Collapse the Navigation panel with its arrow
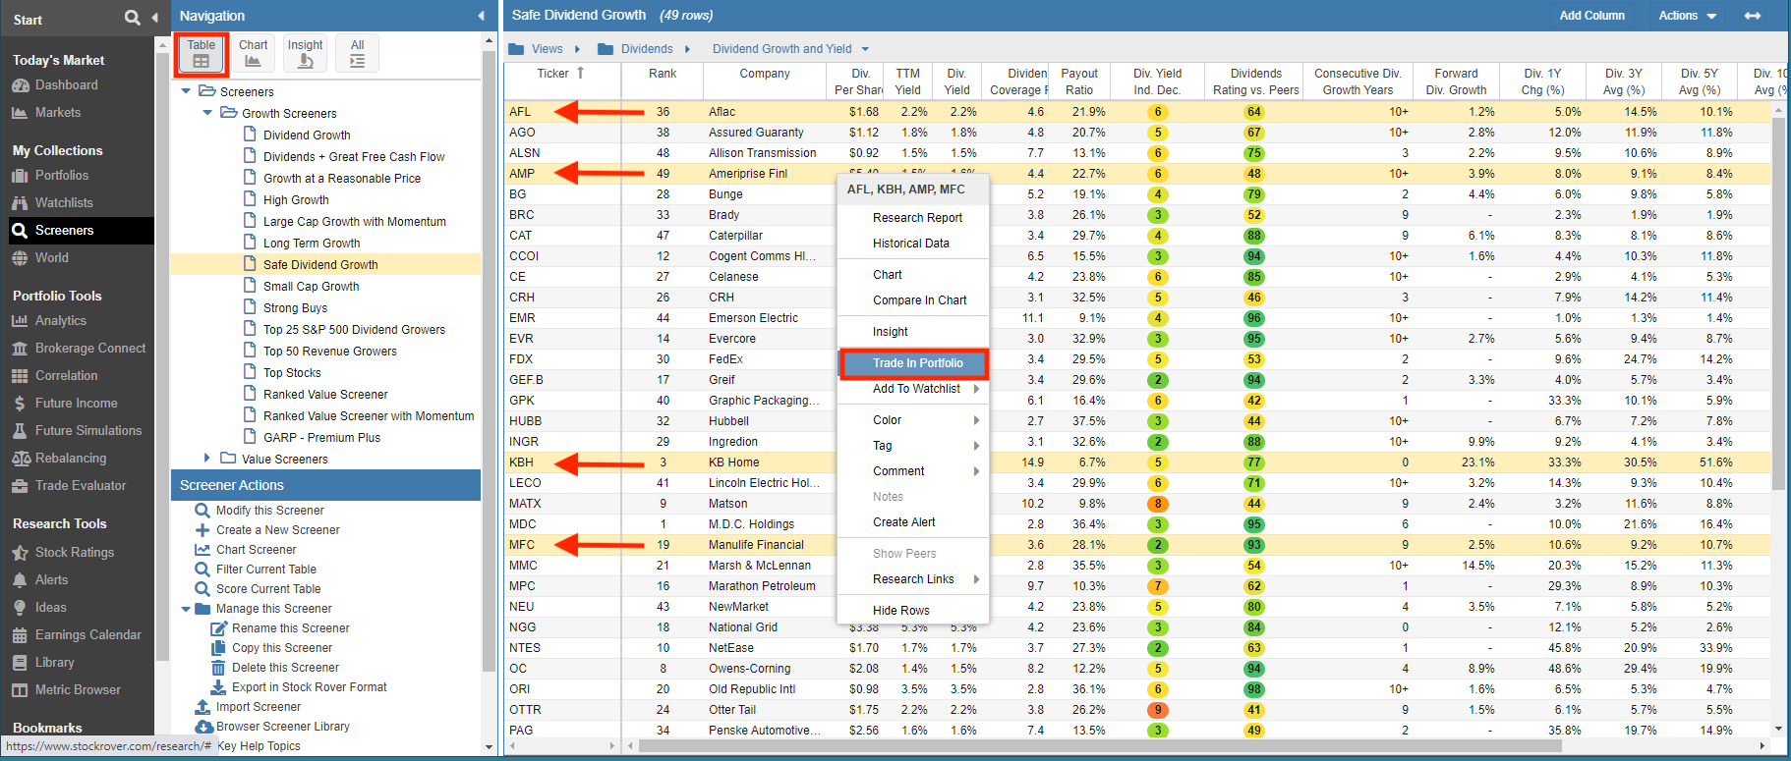 click(481, 16)
